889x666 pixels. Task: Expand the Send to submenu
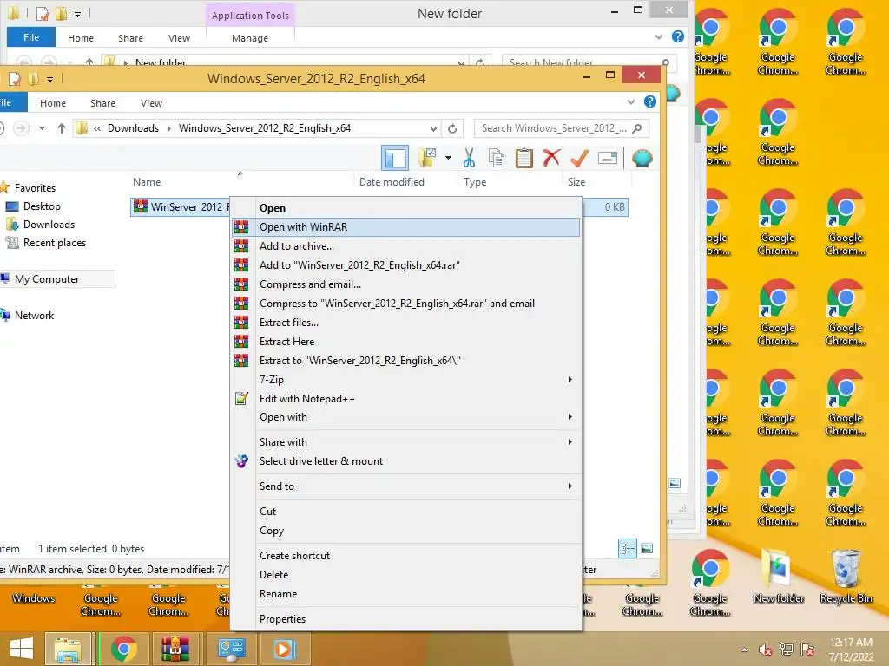pyautogui.click(x=406, y=486)
